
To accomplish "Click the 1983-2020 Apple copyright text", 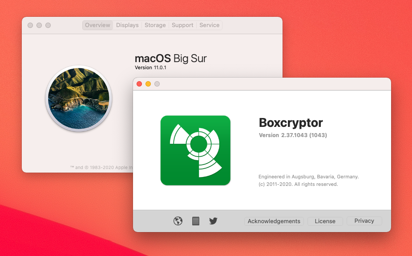I will pyautogui.click(x=101, y=167).
